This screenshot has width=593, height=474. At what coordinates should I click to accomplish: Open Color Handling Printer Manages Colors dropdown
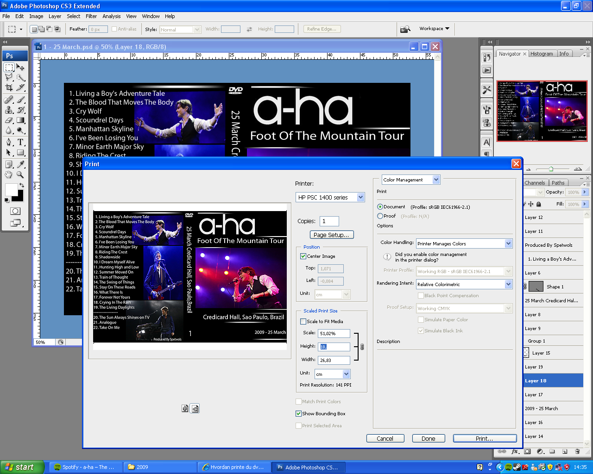click(464, 243)
